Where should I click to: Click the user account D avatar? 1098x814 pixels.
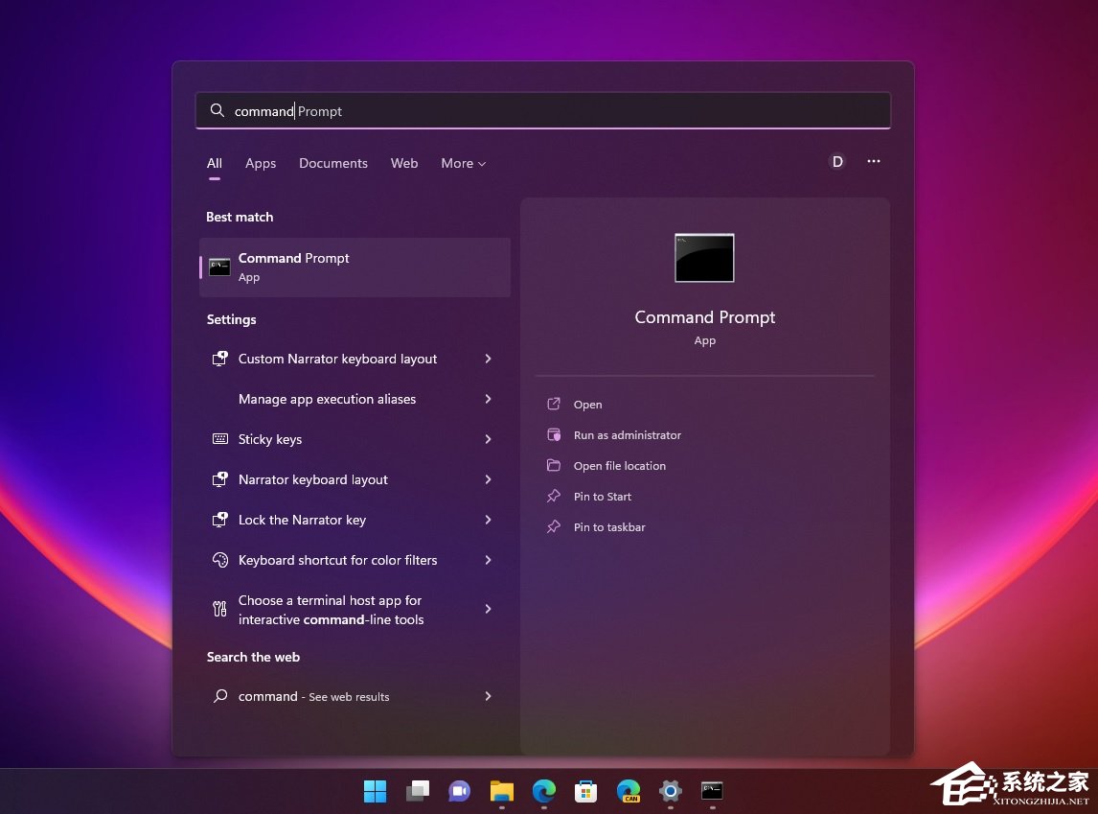coord(837,162)
